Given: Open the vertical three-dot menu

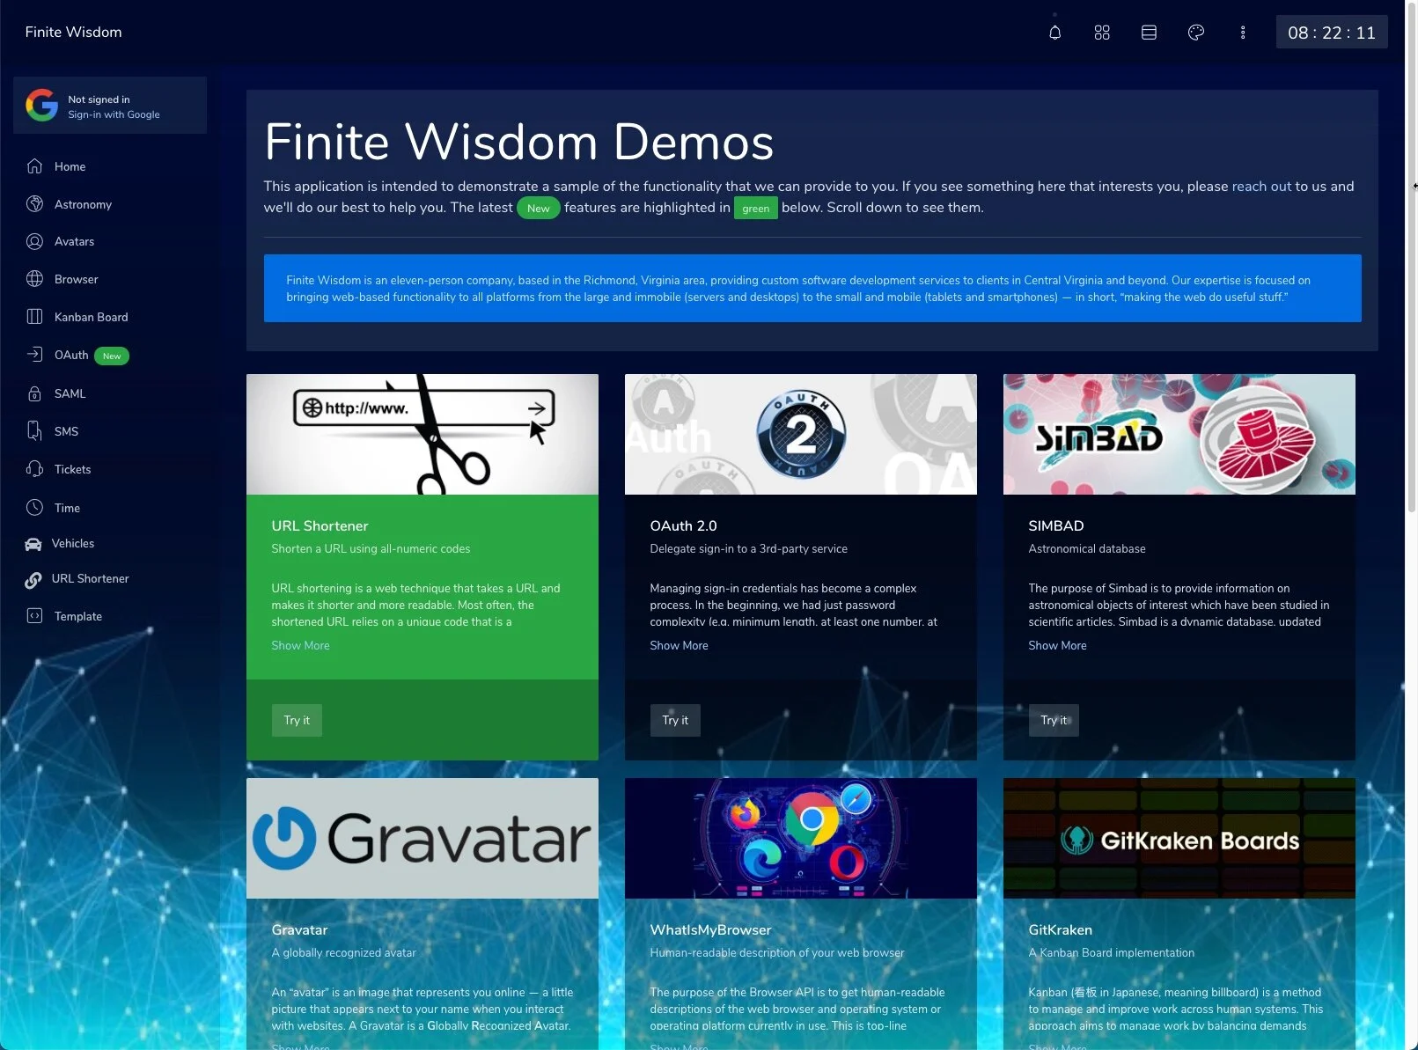Looking at the screenshot, I should tap(1243, 33).
